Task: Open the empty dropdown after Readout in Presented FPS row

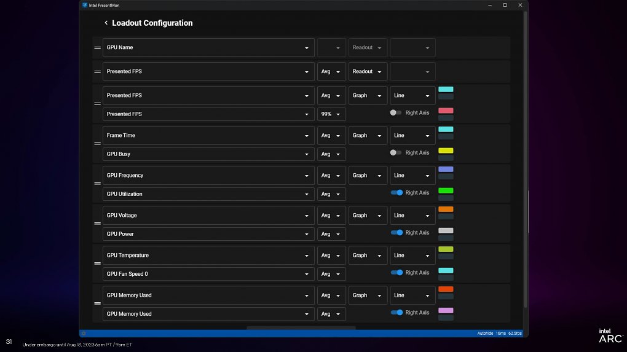Action: 412,71
